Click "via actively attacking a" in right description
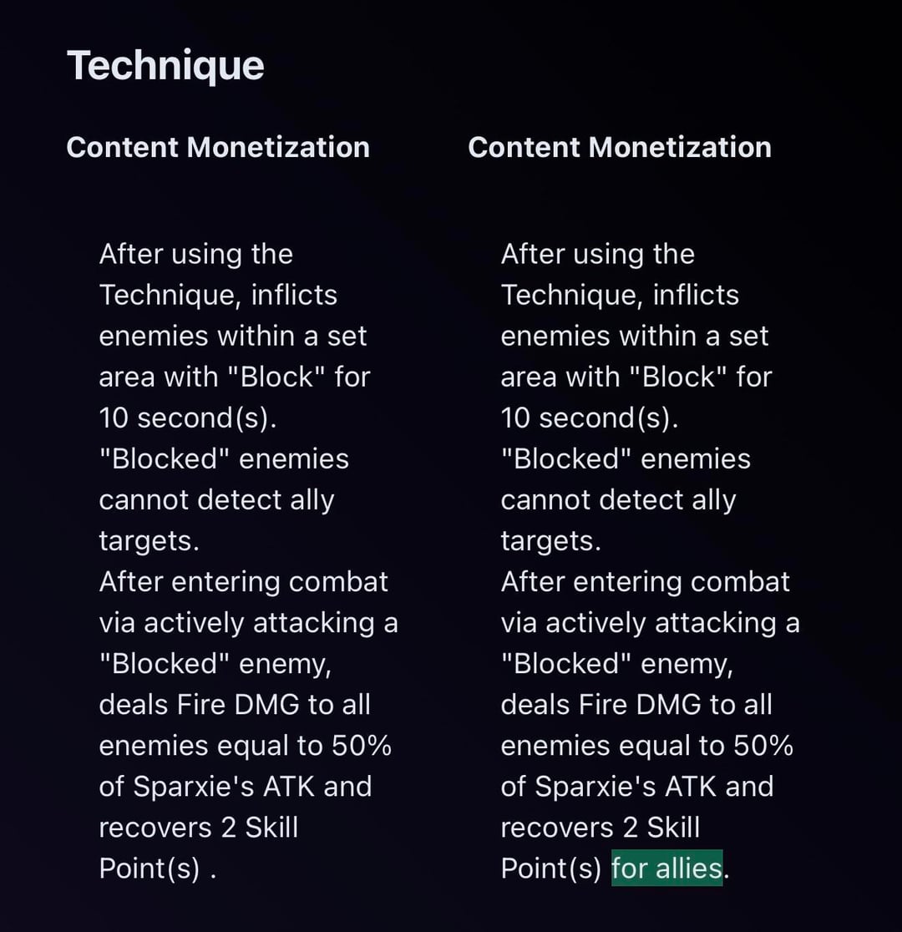Image resolution: width=902 pixels, height=932 pixels. coord(650,622)
